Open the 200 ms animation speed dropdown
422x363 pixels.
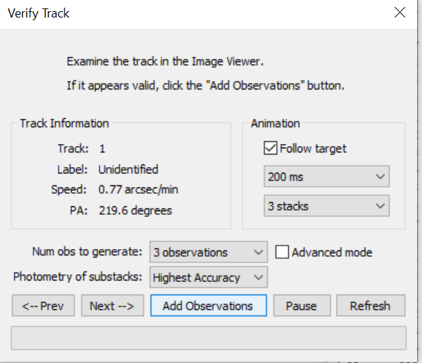pyautogui.click(x=326, y=177)
